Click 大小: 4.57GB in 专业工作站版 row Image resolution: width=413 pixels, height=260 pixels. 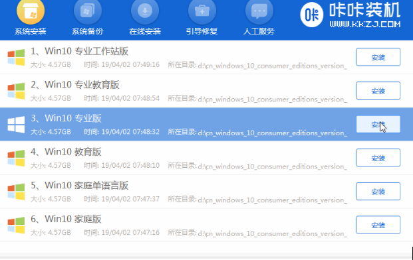point(51,64)
